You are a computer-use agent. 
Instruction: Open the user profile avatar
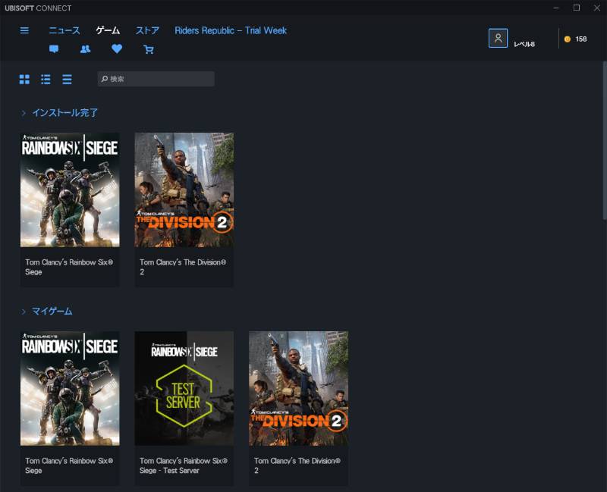(x=498, y=39)
